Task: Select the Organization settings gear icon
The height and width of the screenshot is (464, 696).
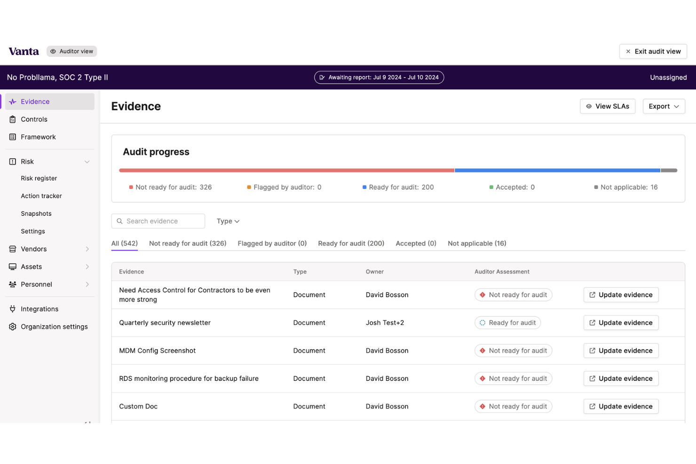Action: click(x=12, y=326)
